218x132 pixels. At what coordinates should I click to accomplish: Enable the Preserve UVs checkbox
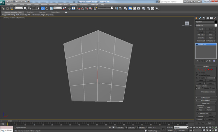point(198,114)
